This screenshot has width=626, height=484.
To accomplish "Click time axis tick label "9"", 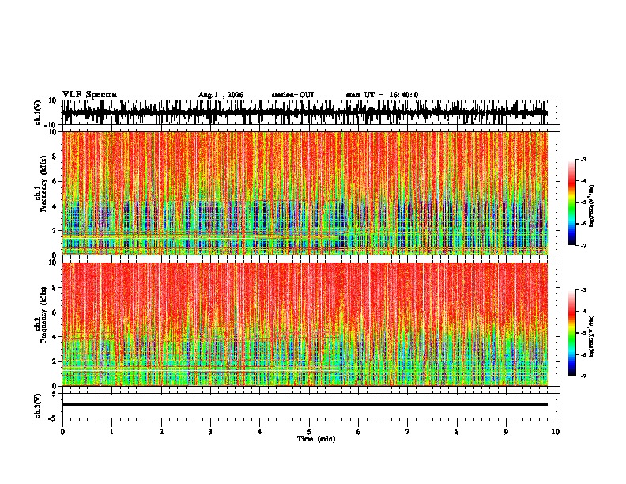I will coord(506,432).
